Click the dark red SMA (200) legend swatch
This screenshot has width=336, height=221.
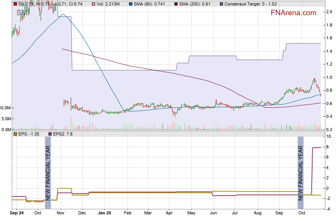176,4
